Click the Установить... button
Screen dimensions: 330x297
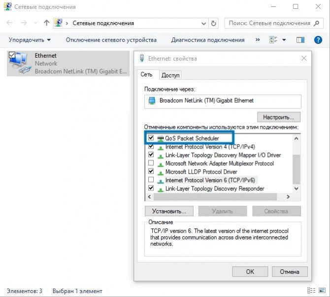[x=169, y=211]
